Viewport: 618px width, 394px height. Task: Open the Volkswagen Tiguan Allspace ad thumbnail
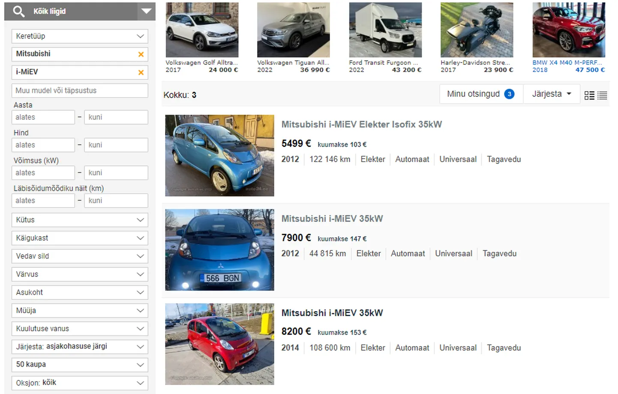294,30
